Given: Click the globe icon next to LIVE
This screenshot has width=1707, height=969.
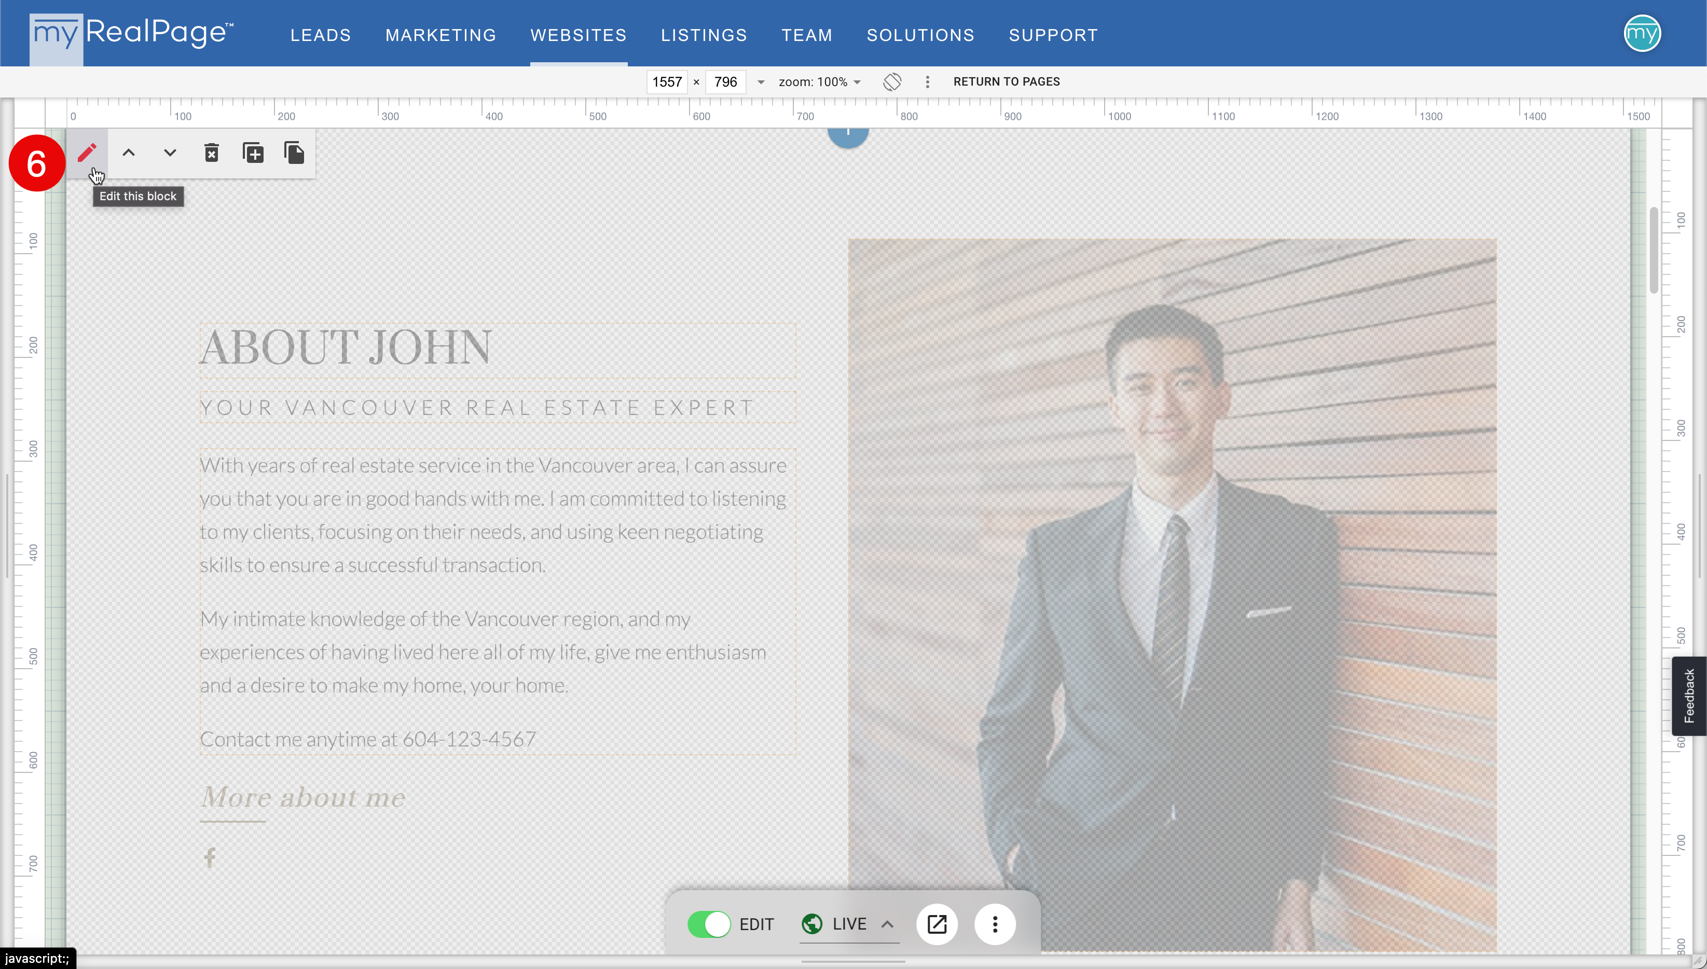Looking at the screenshot, I should (812, 924).
